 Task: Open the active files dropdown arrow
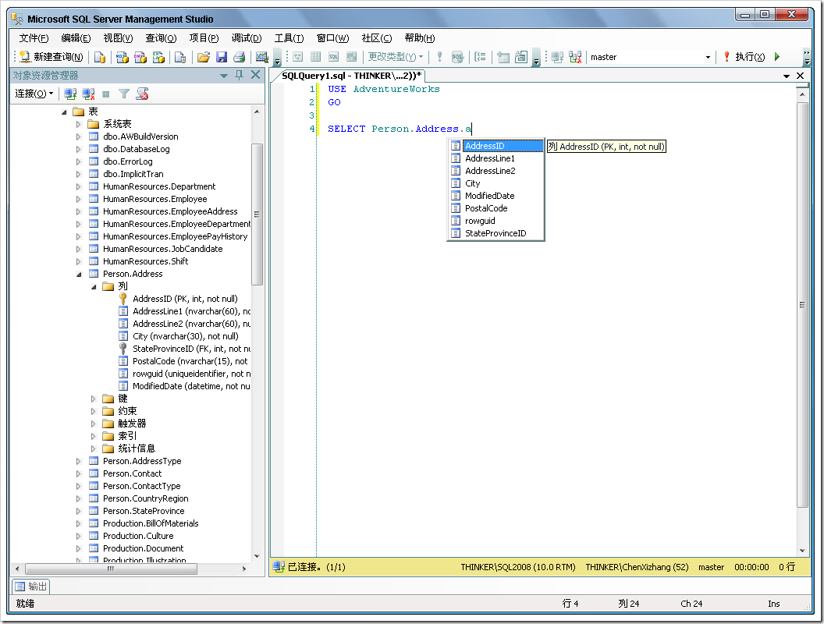click(787, 76)
